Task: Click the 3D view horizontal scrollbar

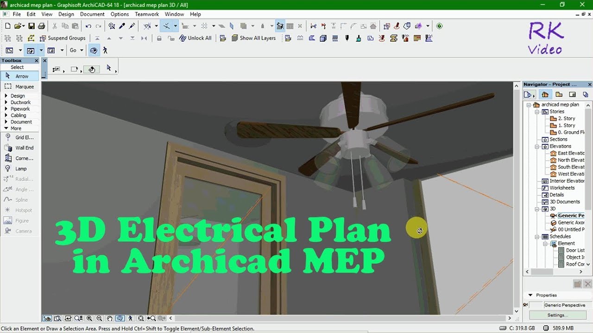Action: (340, 318)
